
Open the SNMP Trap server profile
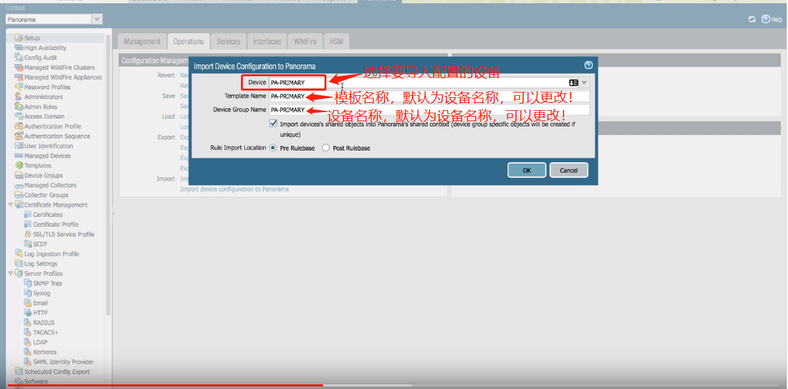pos(48,283)
